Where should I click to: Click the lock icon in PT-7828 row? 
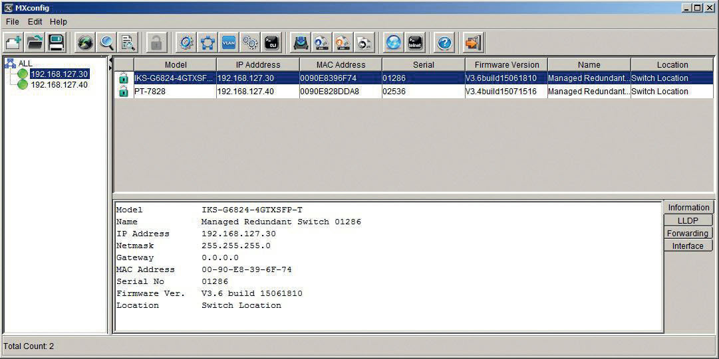(x=123, y=92)
